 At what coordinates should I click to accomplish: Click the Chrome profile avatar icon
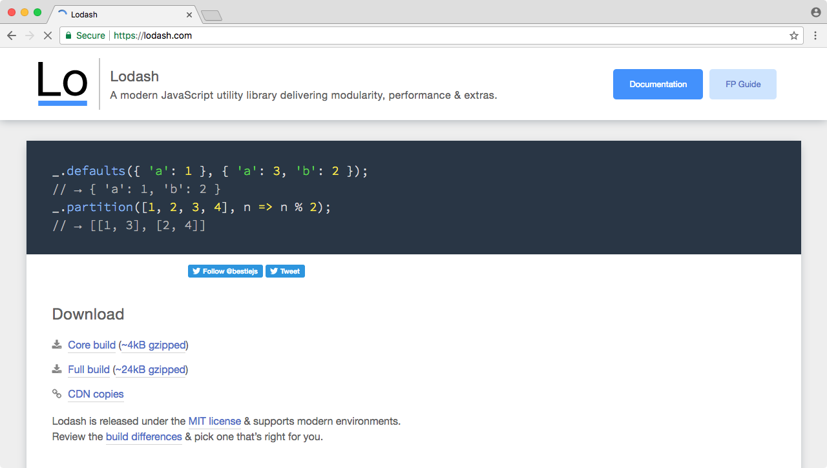click(815, 12)
